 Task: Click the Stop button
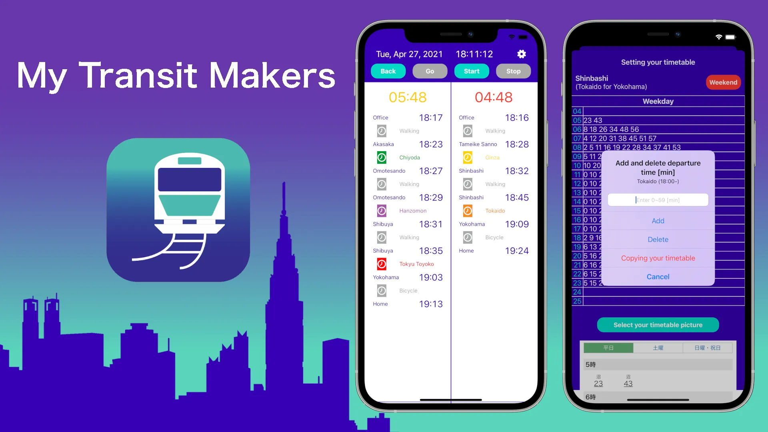click(513, 71)
